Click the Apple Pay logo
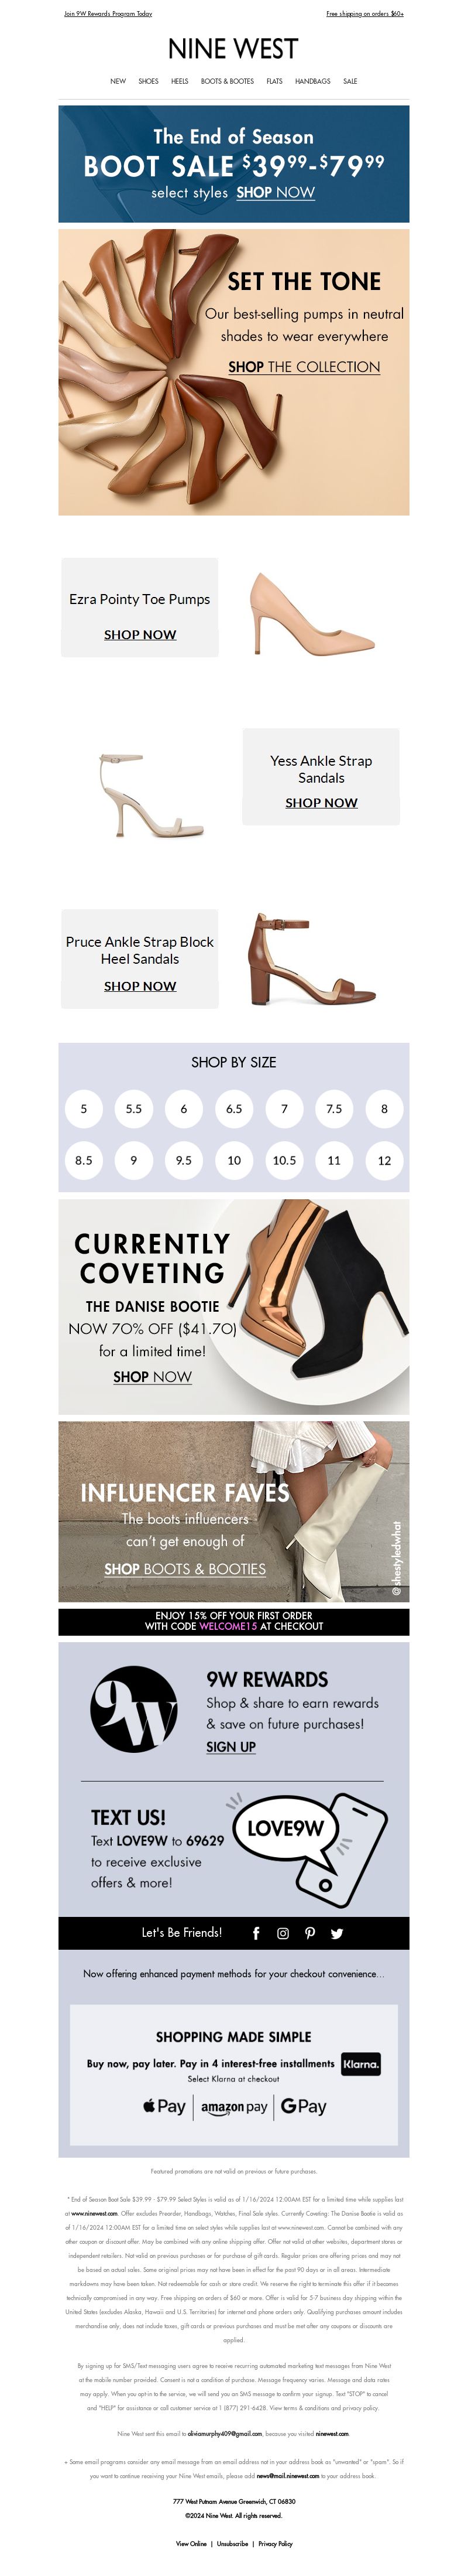 point(164,2106)
